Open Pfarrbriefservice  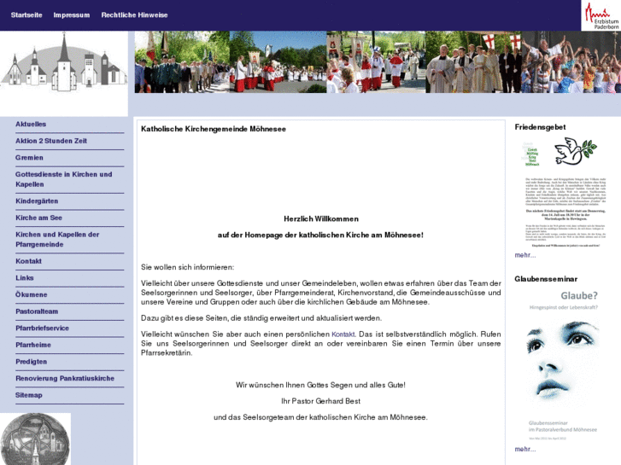[43, 328]
